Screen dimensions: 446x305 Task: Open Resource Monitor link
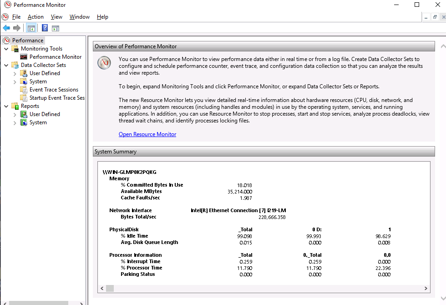click(x=147, y=134)
